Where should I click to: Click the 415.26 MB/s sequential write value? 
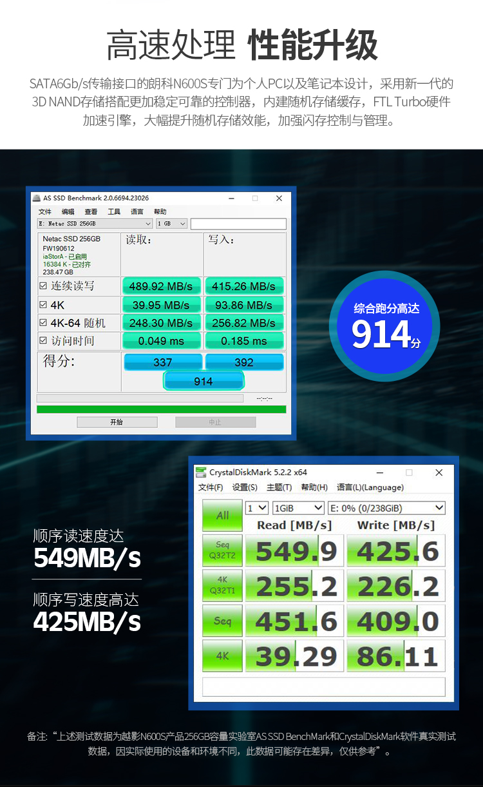pos(244,286)
